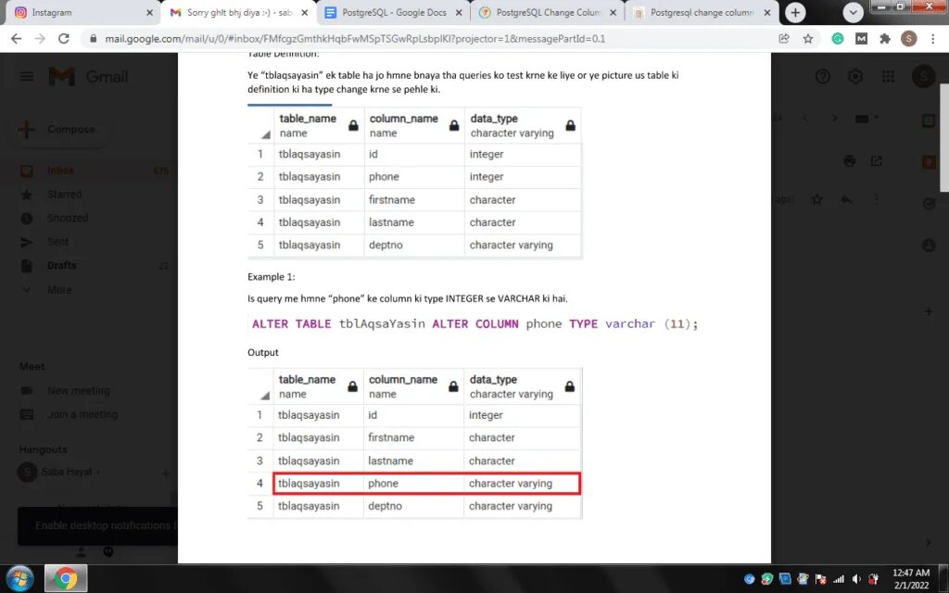This screenshot has height=593, width=949.
Task: Open the message More options dots
Action: point(877,199)
